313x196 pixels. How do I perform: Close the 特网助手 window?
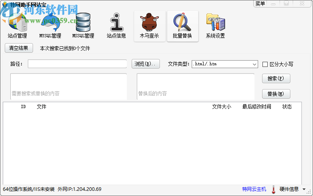pyautogui.click(x=302, y=4)
